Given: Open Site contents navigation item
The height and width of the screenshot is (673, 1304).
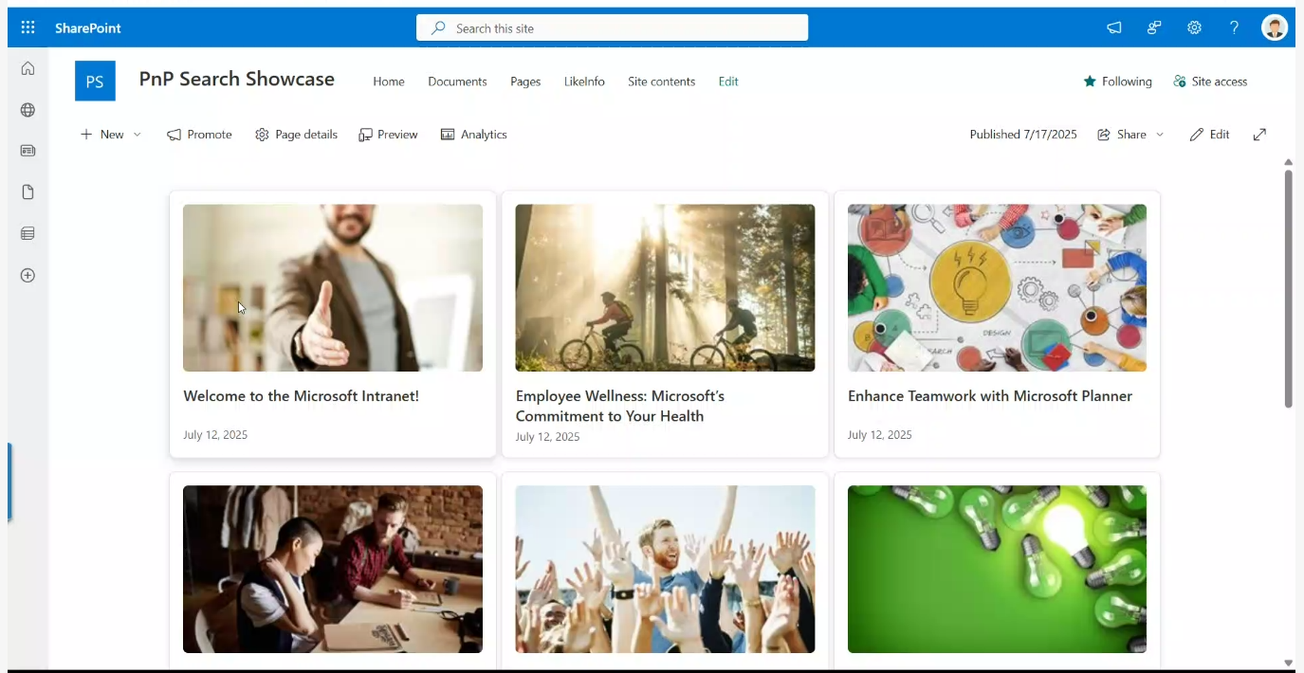Looking at the screenshot, I should (662, 82).
